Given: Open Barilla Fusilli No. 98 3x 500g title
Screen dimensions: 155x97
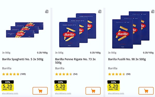Looking at the screenshot, I should [x=127, y=59].
